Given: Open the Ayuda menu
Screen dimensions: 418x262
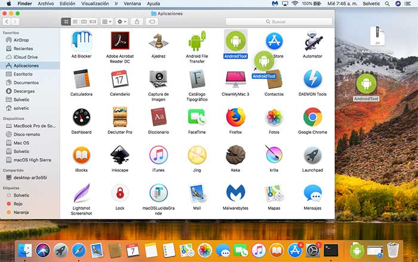Looking at the screenshot, I should point(153,4).
